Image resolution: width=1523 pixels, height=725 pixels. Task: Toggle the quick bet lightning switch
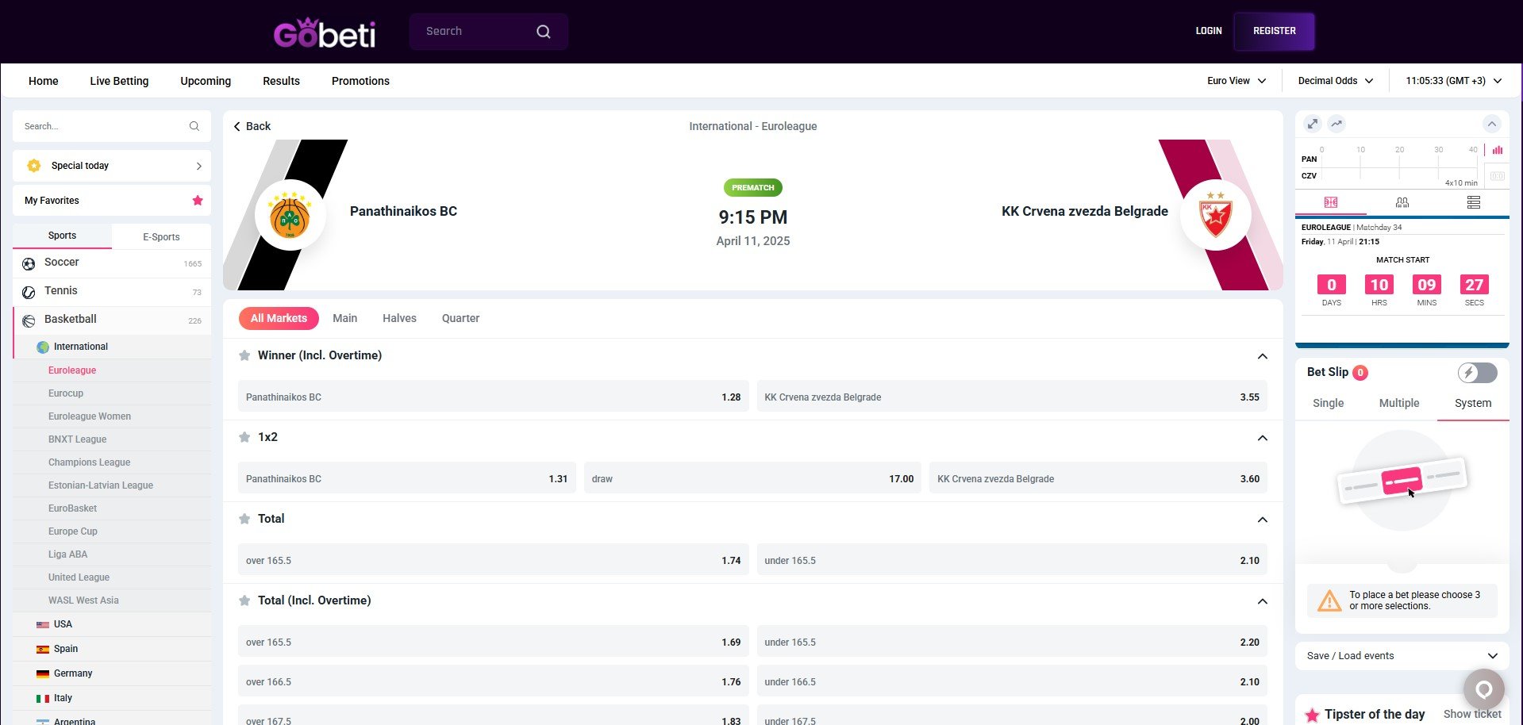1478,373
